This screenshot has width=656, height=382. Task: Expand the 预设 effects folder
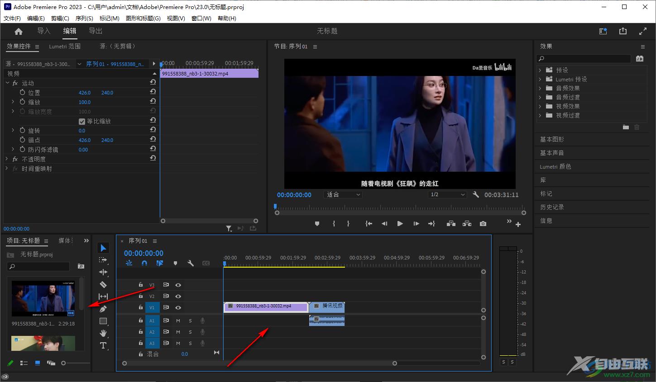point(540,70)
